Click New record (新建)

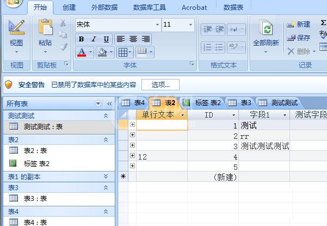[298, 25]
